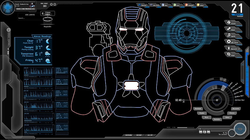Open the Pictures folder button
The height and width of the screenshot is (140, 250).
click(x=232, y=113)
